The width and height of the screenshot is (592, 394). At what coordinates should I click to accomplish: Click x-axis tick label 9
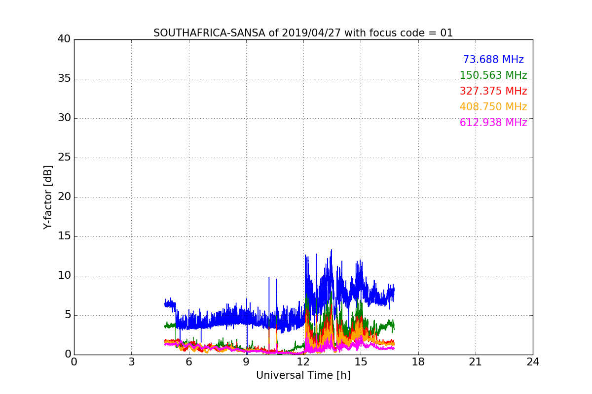point(246,361)
